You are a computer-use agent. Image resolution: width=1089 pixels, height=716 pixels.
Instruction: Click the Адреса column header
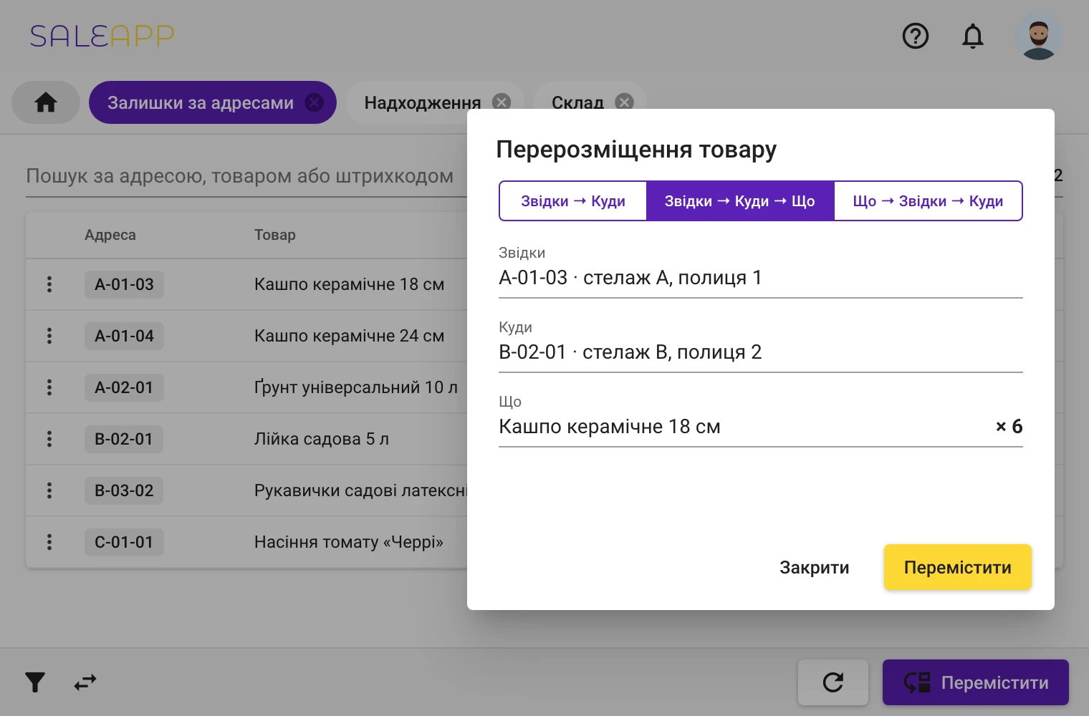pos(110,235)
